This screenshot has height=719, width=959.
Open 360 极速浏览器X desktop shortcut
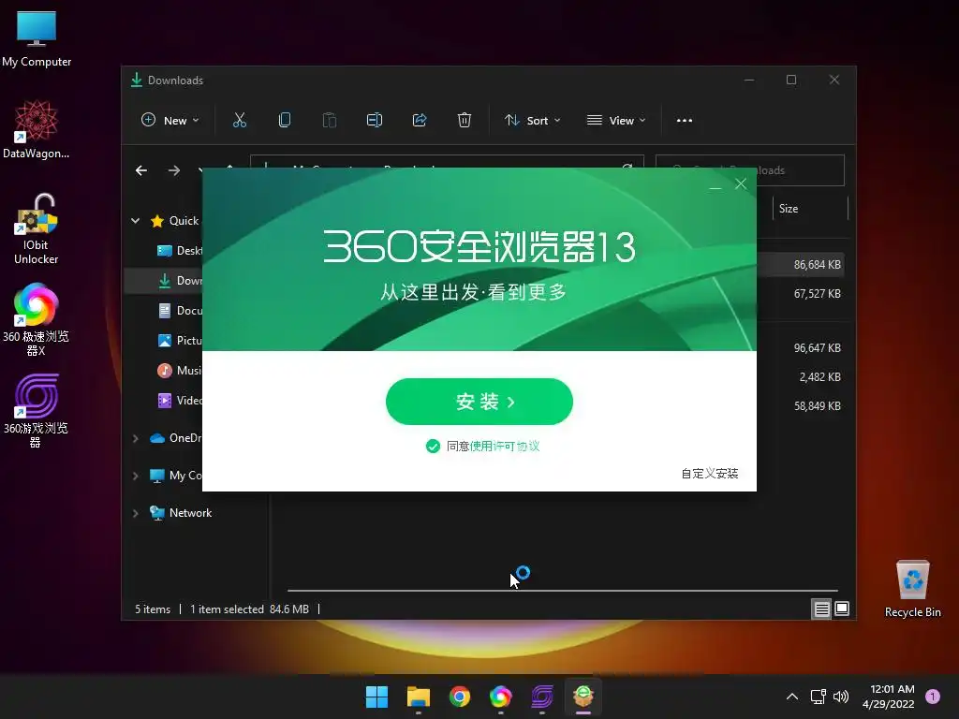pos(37,320)
